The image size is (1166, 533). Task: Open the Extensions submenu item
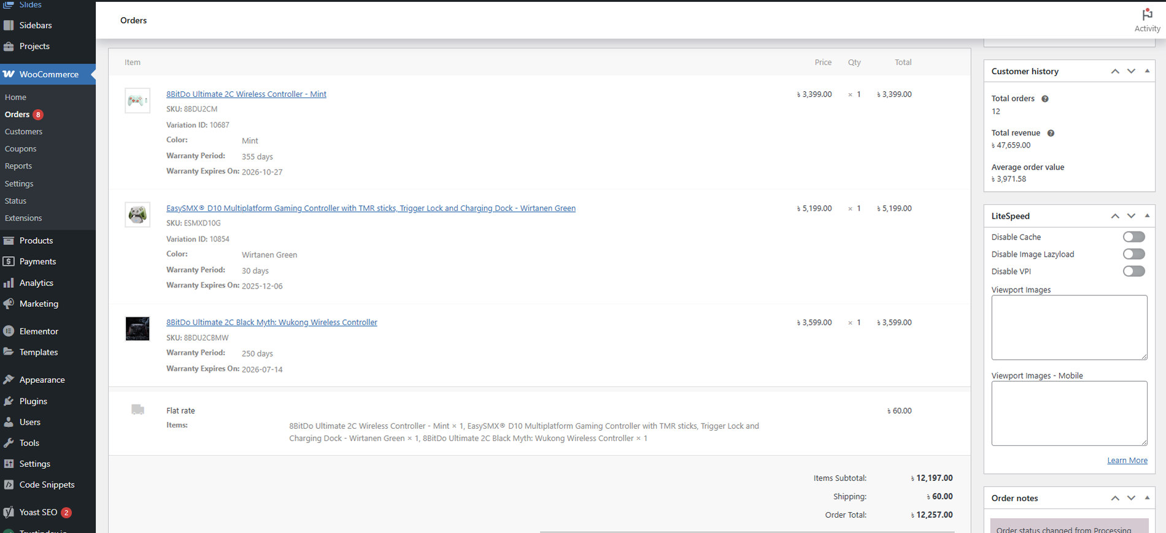point(23,217)
